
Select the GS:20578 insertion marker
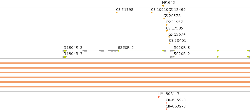point(164,19)
